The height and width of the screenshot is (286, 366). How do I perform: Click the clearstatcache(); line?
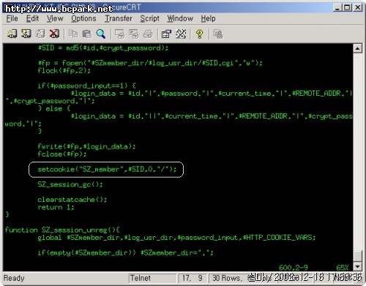click(x=72, y=200)
